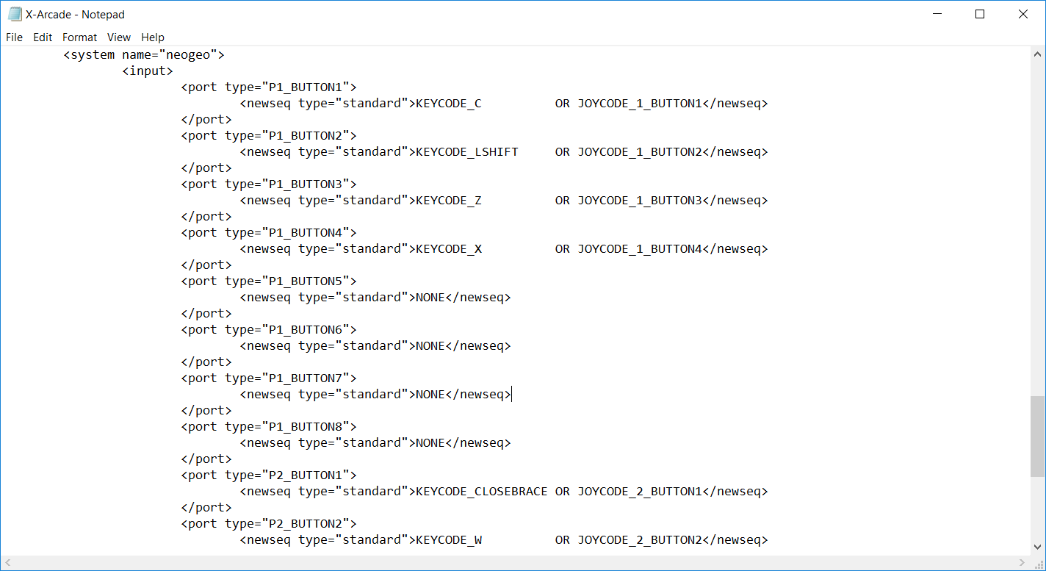Viewport: 1046px width, 571px height.
Task: Click NONE under P1_BUTTON7
Action: pyautogui.click(x=430, y=394)
